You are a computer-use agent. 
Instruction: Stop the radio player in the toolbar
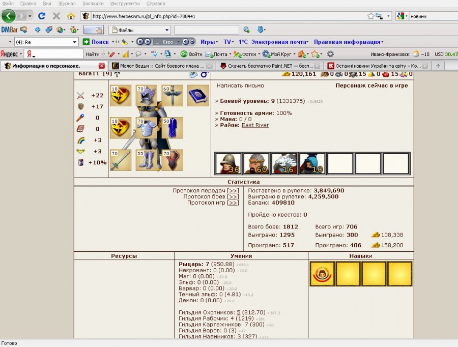pyautogui.click(x=140, y=42)
